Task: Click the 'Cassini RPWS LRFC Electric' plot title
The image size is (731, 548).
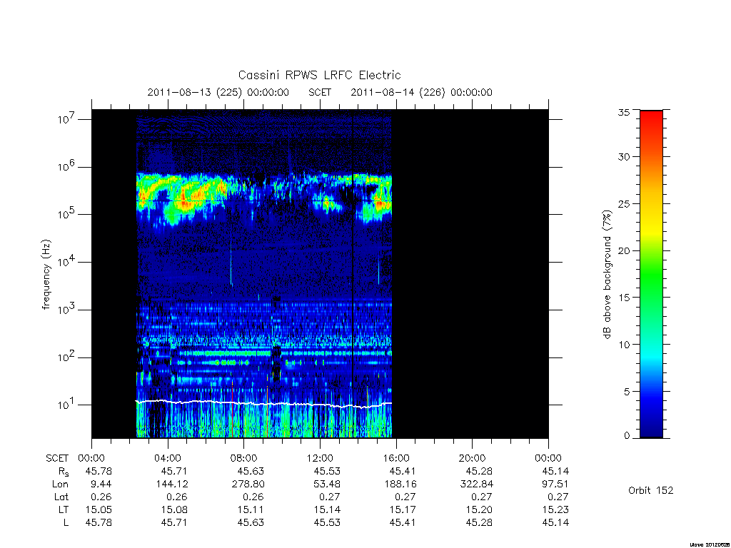Action: [x=319, y=75]
